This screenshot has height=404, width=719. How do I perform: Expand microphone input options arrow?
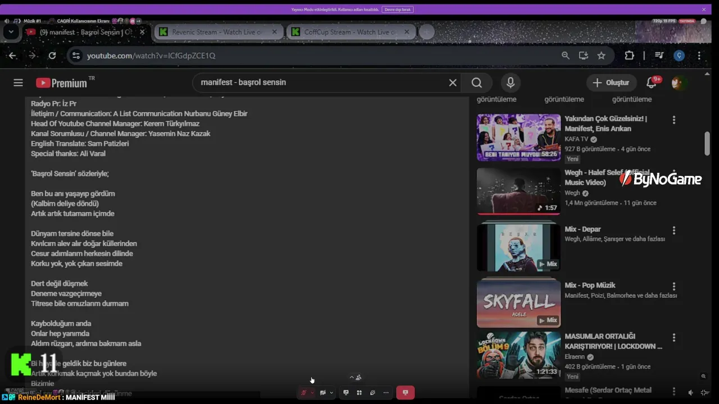coord(312,393)
